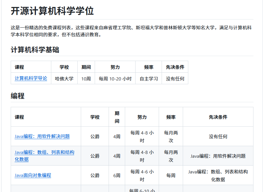
Task: Click 公爵 in the 用软件解决问题 course row
Action: click(x=95, y=137)
